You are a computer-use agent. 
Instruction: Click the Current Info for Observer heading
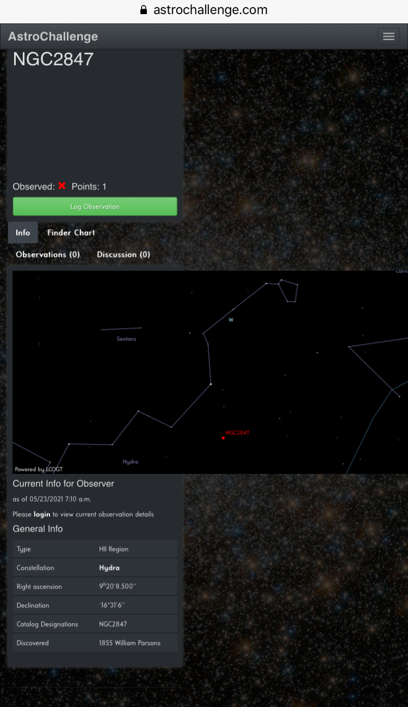point(64,484)
